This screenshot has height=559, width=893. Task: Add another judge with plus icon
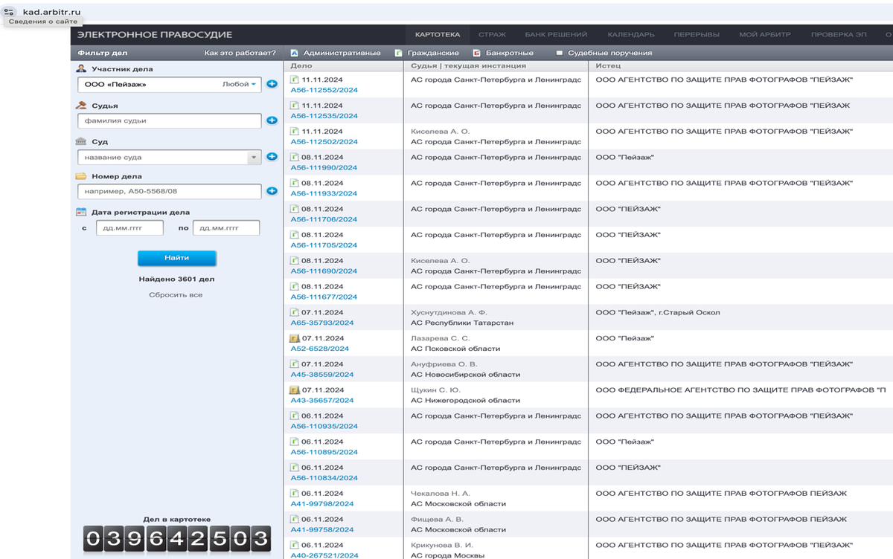pos(272,120)
